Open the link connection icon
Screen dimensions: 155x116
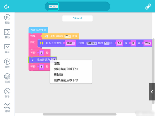click(148, 6)
